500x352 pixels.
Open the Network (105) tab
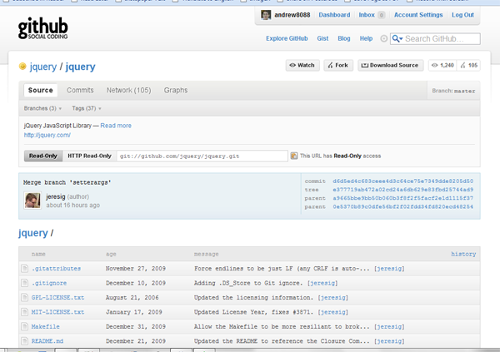(129, 90)
